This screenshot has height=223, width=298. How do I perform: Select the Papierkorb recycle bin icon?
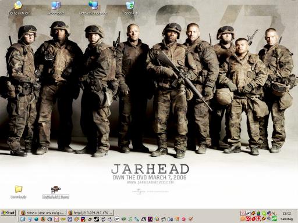(130, 8)
